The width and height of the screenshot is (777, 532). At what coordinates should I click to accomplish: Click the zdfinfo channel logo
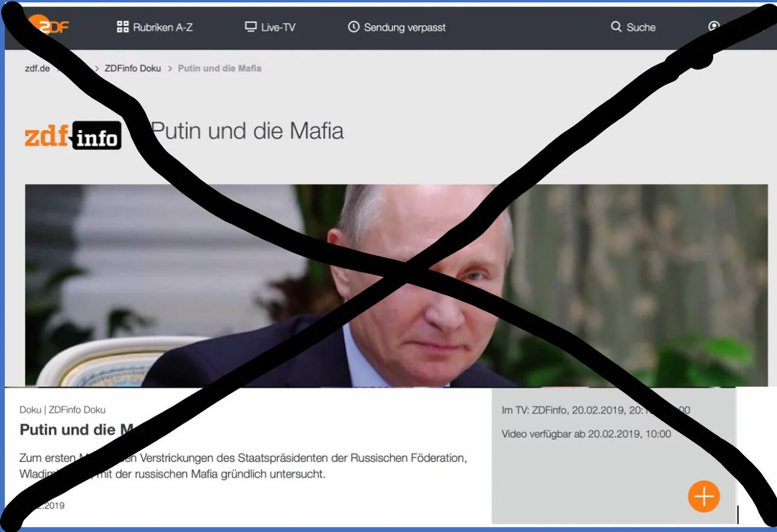coord(73,135)
